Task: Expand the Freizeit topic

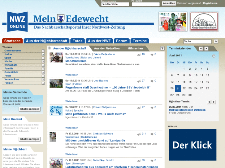Action: coord(43,83)
